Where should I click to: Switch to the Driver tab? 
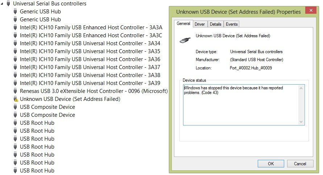point(200,24)
